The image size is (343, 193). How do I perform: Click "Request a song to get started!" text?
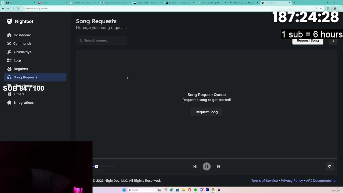click(207, 100)
